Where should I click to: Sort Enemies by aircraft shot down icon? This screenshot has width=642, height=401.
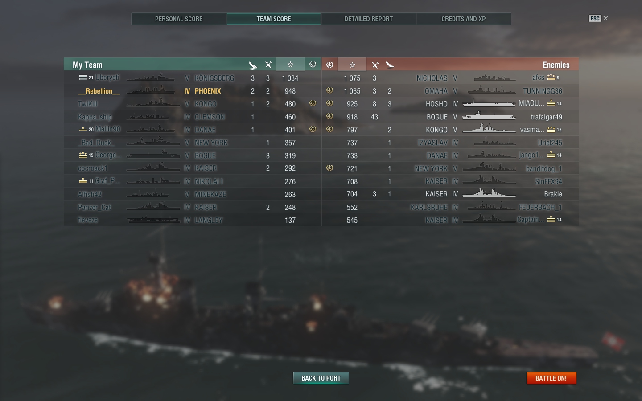(390, 65)
